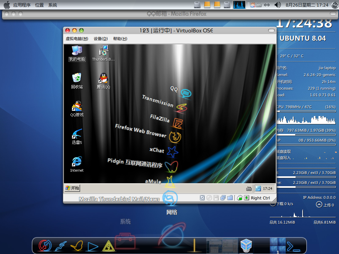Click the blue seagull icon in the dock
Screen dimensions: 339x254
click(61, 246)
